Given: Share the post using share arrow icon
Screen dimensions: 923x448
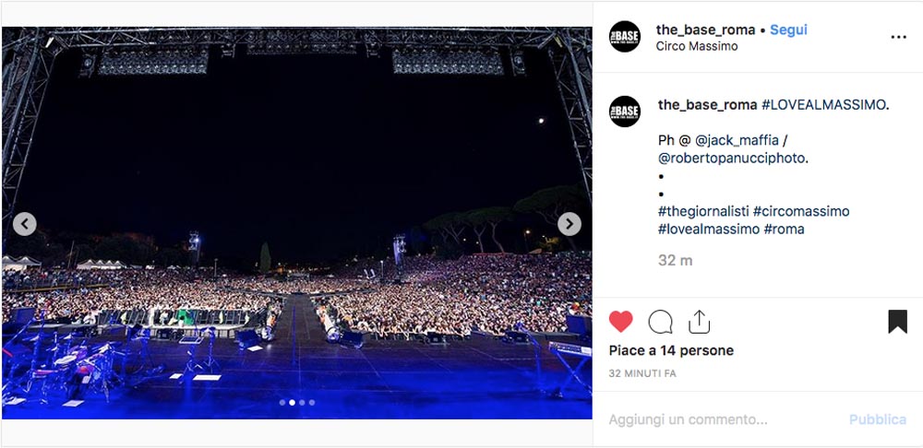Looking at the screenshot, I should pyautogui.click(x=699, y=322).
